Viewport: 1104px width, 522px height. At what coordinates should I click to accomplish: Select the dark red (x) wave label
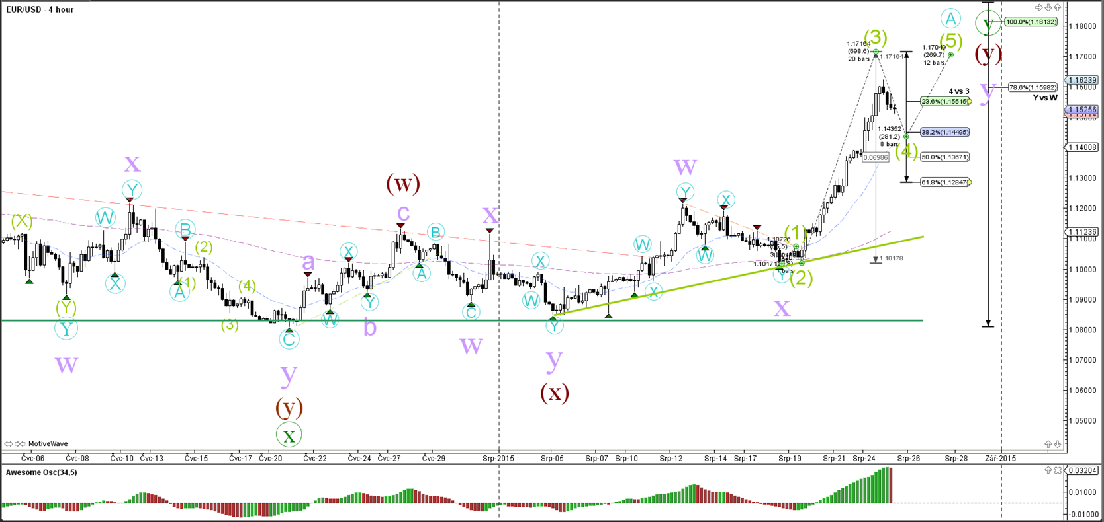click(554, 392)
